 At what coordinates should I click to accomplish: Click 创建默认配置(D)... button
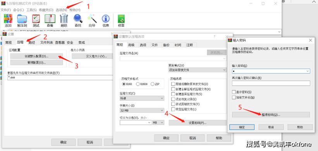(x=36, y=56)
